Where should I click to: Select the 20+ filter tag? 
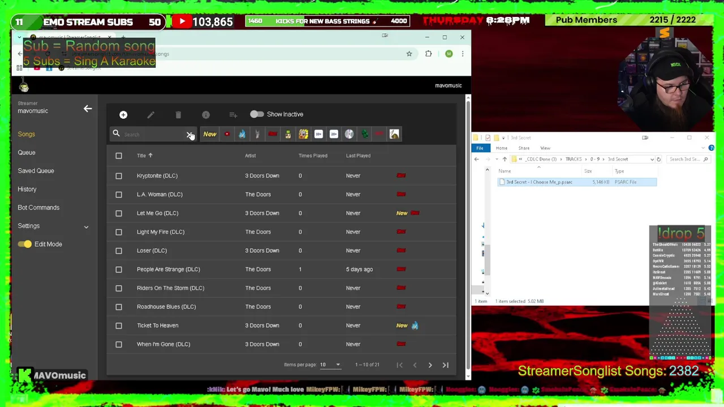click(x=334, y=134)
